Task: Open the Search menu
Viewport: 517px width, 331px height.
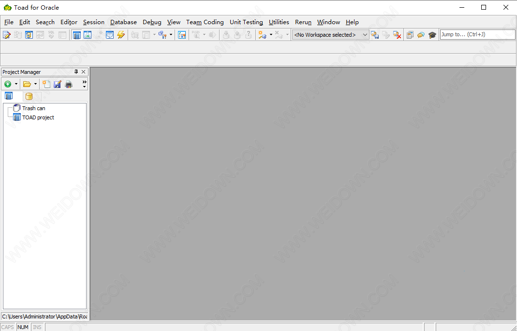Action: (x=45, y=22)
